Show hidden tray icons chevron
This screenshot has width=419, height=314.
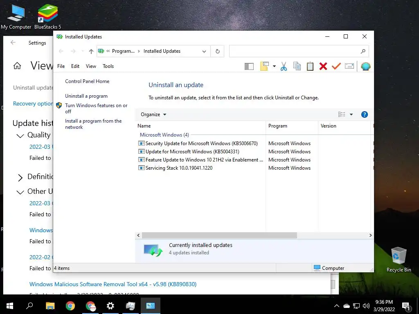pyautogui.click(x=337, y=306)
